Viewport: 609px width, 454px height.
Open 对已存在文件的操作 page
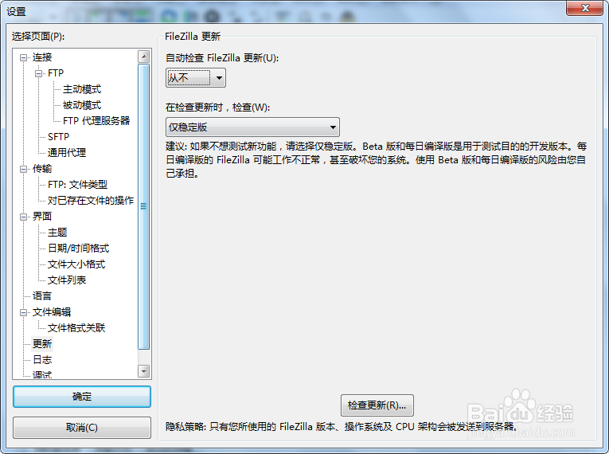[91, 201]
